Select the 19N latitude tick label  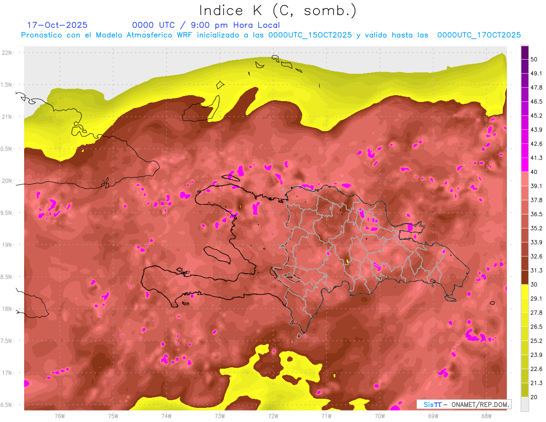(8, 245)
